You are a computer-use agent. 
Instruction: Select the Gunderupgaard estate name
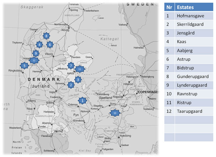pyautogui.click(x=193, y=77)
